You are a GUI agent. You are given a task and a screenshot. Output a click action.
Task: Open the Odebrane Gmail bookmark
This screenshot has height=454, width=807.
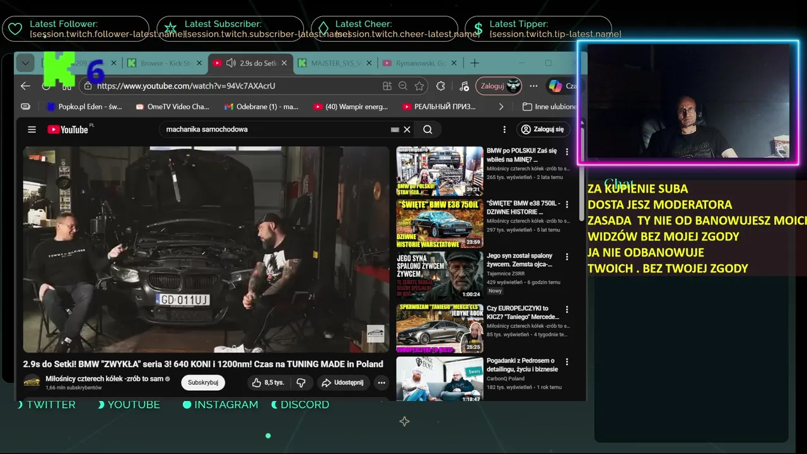tap(261, 107)
